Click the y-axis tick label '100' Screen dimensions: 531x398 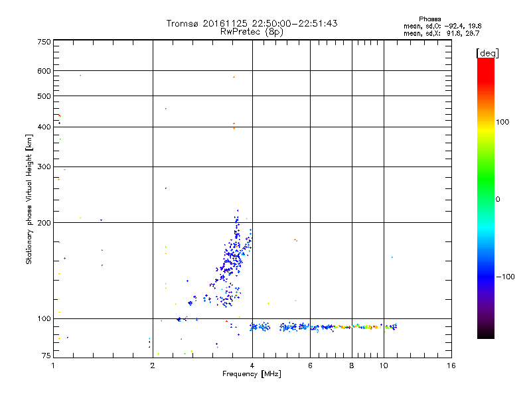coord(44,318)
